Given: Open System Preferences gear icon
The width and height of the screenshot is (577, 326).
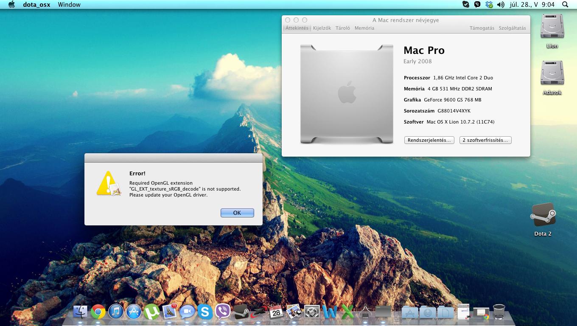Looking at the screenshot, I should pos(312,312).
